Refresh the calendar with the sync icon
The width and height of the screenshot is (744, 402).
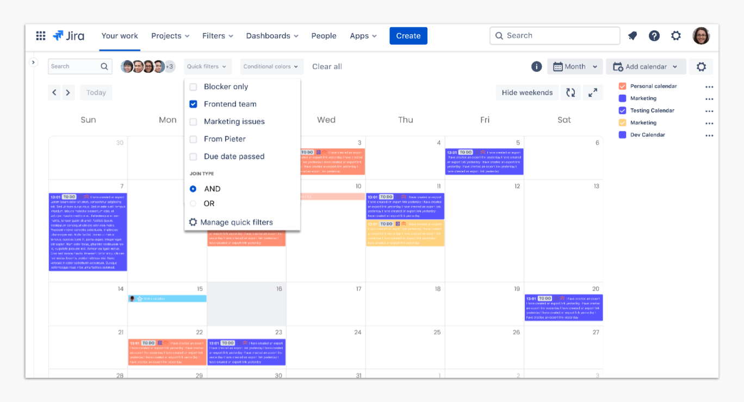tap(571, 92)
